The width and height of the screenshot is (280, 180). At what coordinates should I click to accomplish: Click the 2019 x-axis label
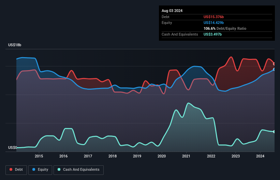click(137, 156)
